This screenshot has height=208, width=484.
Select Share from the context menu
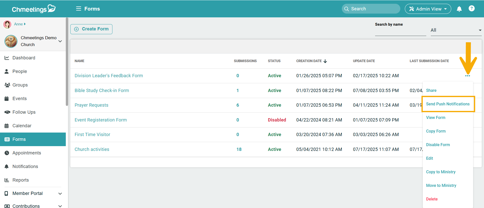pyautogui.click(x=431, y=90)
